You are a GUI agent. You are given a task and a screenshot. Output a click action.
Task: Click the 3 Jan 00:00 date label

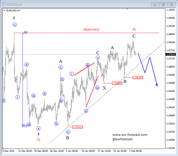[x=72, y=151]
